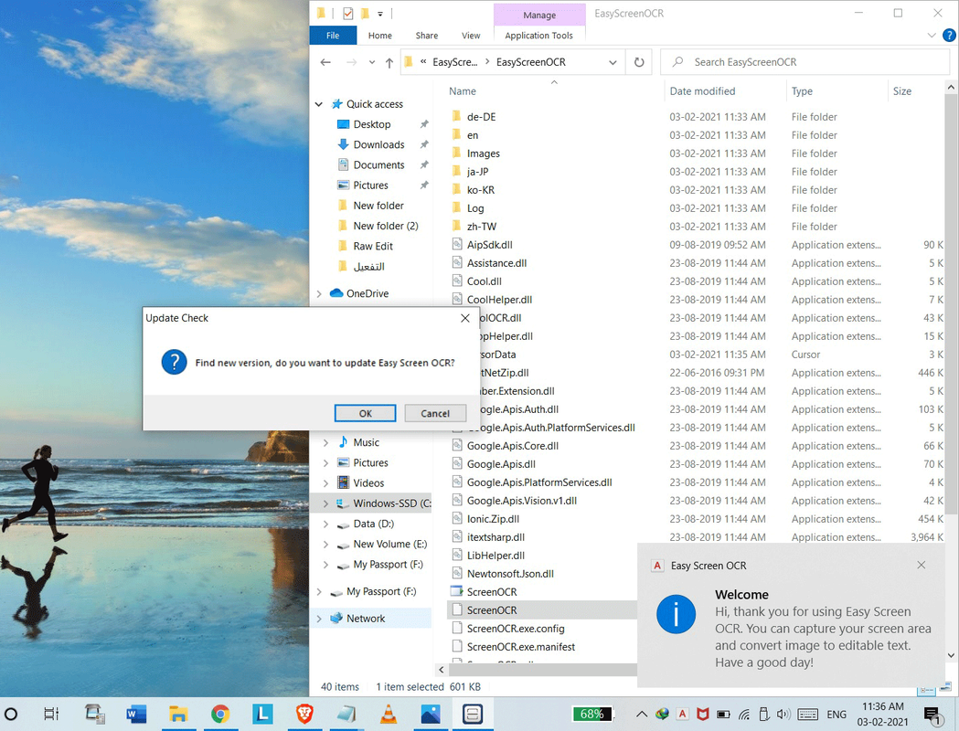Viewport: 959px width, 731px height.
Task: Select ScreenOCR.exe.config file icon
Action: coord(456,629)
